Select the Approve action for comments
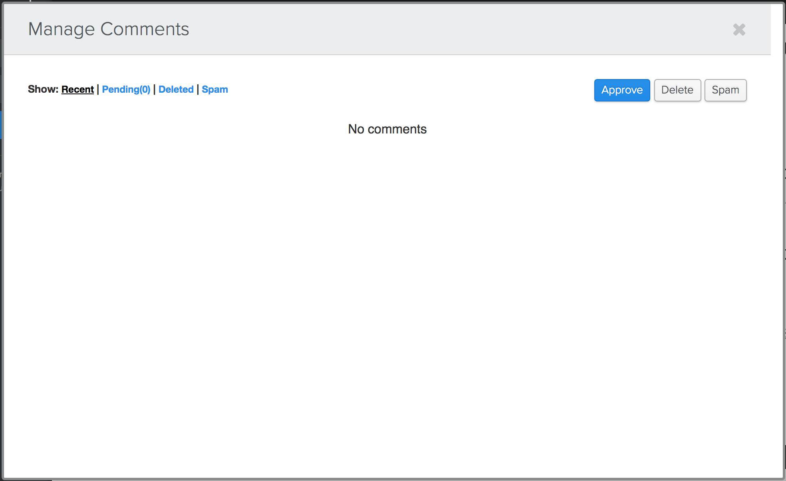 621,90
